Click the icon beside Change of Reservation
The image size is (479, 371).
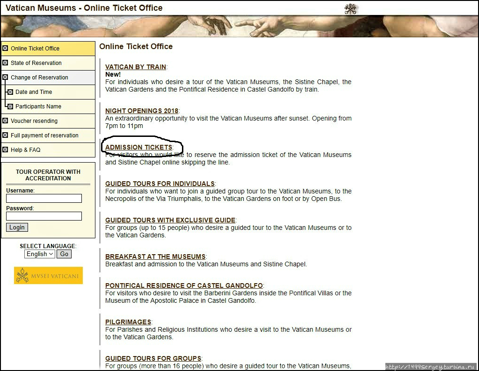[x=5, y=77]
